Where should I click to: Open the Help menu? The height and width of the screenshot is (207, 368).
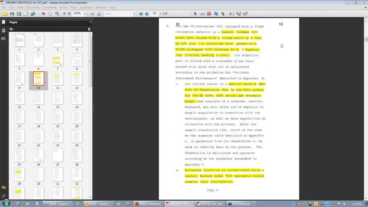pyautogui.click(x=112, y=8)
